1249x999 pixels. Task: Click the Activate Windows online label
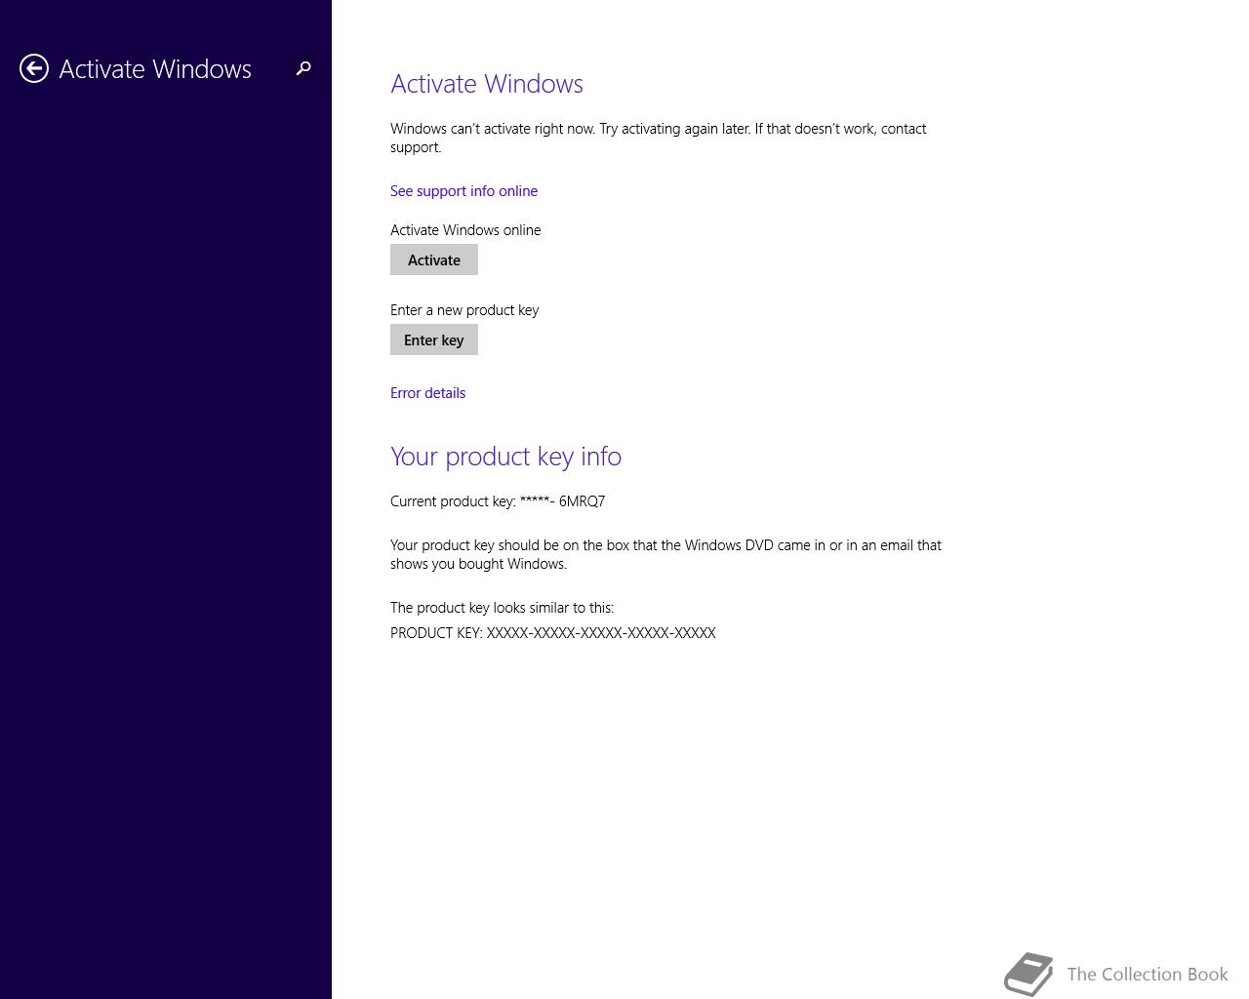pos(465,230)
